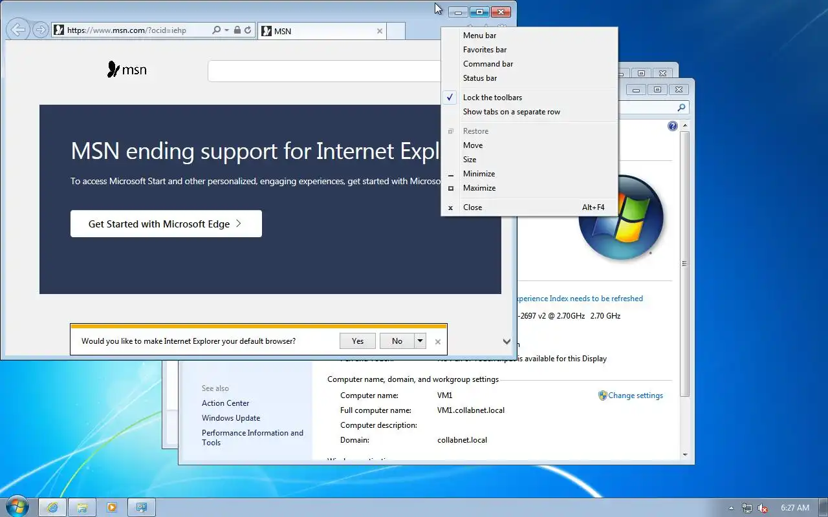828x517 pixels.
Task: Open Performance Information and Tools link
Action: pyautogui.click(x=252, y=438)
